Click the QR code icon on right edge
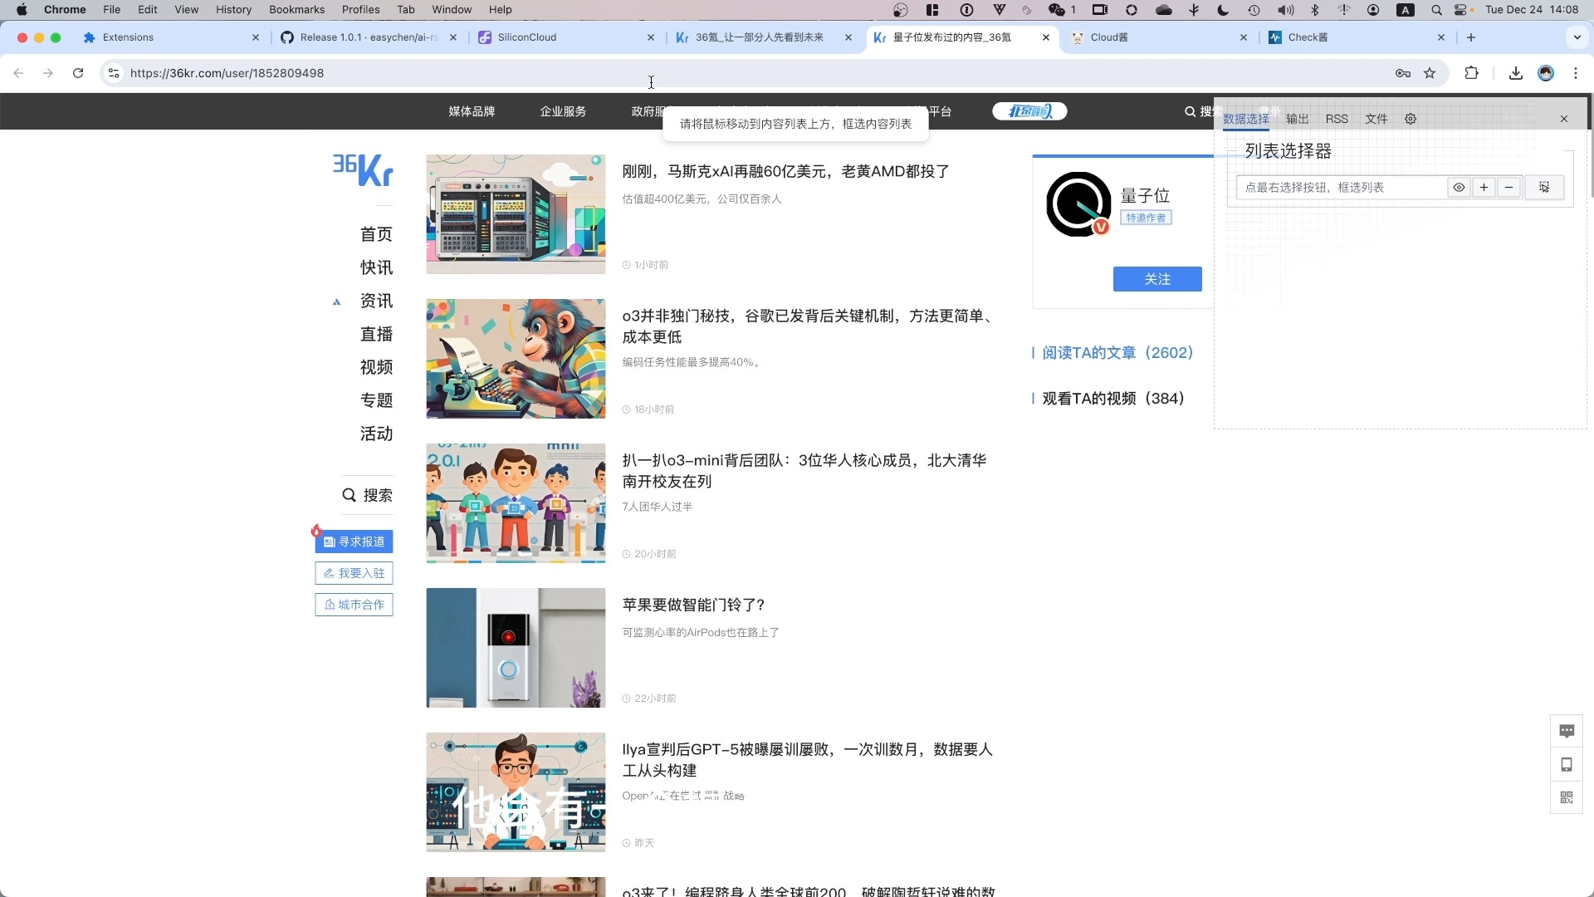 [1567, 797]
